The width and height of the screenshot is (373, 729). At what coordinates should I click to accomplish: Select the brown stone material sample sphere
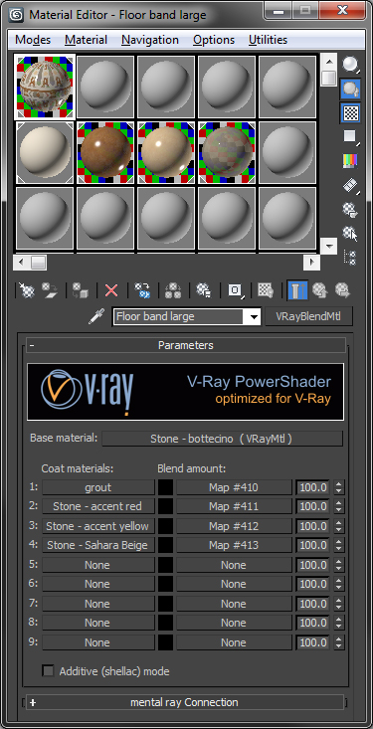[105, 152]
